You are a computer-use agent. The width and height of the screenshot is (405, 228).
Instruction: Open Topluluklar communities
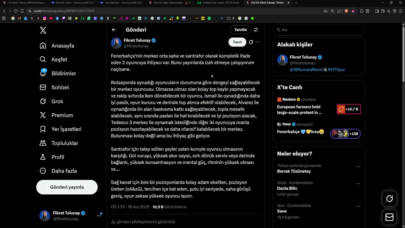[59, 143]
